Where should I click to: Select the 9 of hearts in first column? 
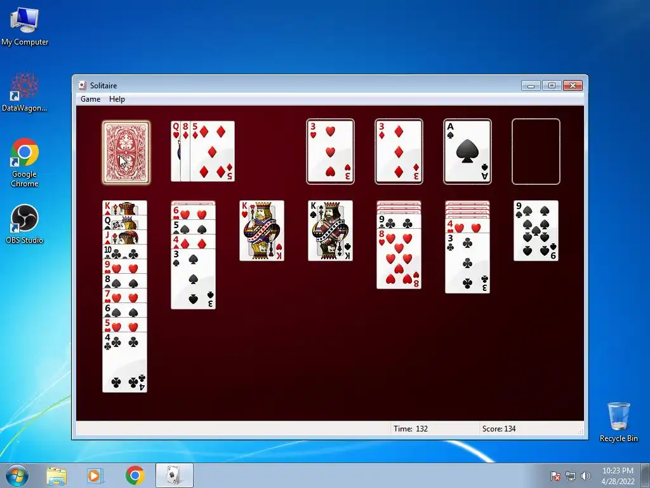(x=125, y=266)
